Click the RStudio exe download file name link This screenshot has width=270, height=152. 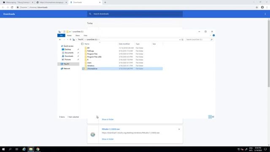[x=111, y=129]
